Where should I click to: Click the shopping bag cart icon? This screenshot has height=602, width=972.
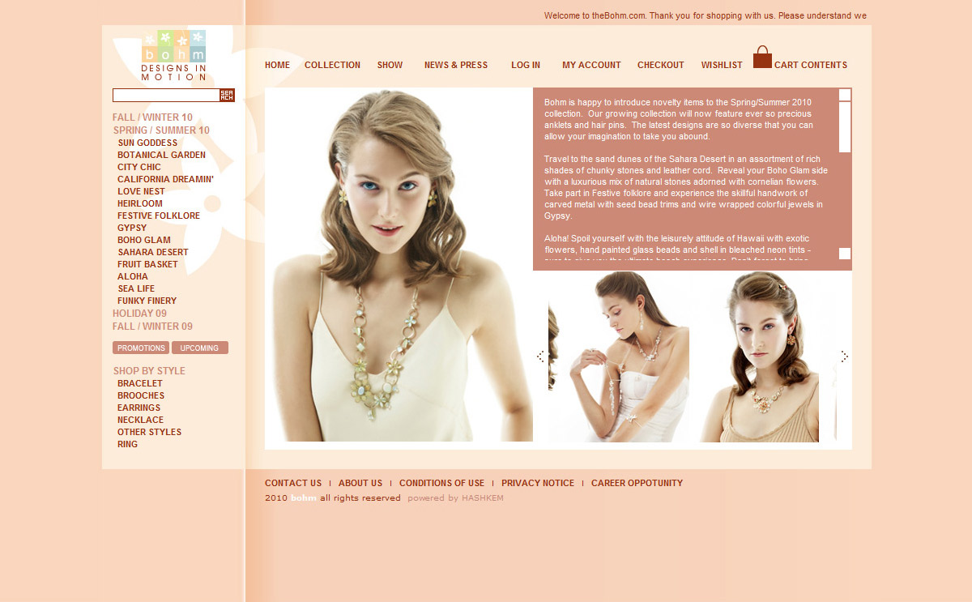pyautogui.click(x=762, y=58)
